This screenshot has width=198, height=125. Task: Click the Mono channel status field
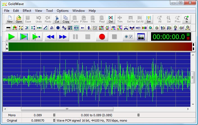click(12, 115)
